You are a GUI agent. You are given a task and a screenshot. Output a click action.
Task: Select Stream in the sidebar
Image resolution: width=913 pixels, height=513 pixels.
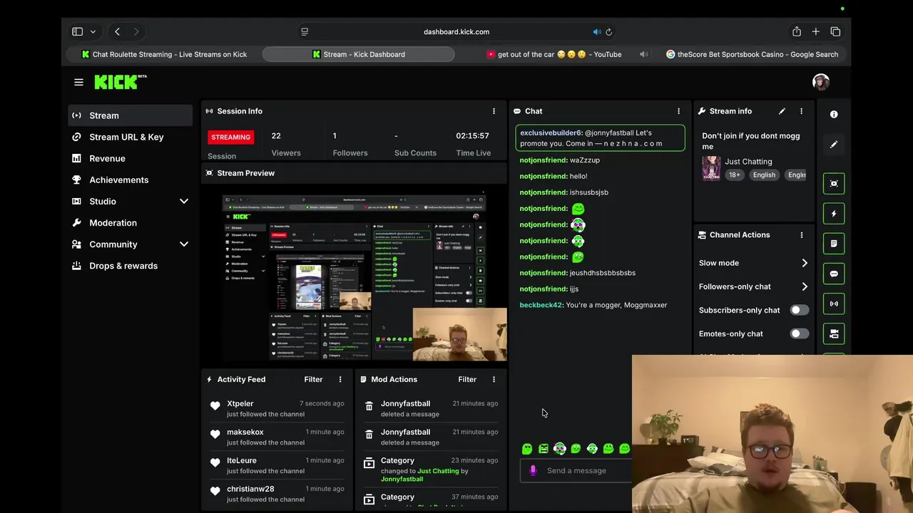[x=131, y=115]
